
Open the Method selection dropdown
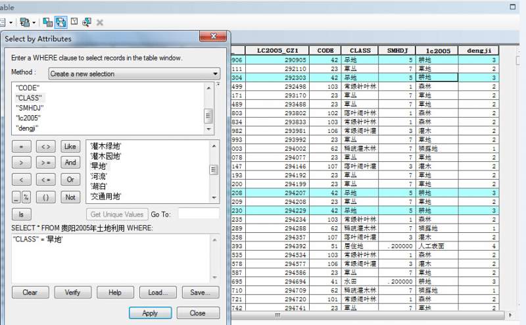(x=134, y=74)
